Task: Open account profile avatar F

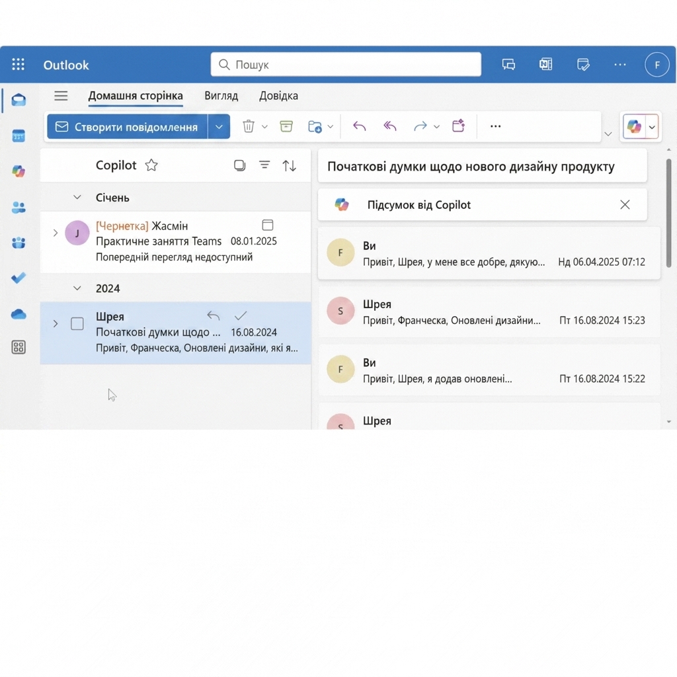Action: tap(657, 65)
